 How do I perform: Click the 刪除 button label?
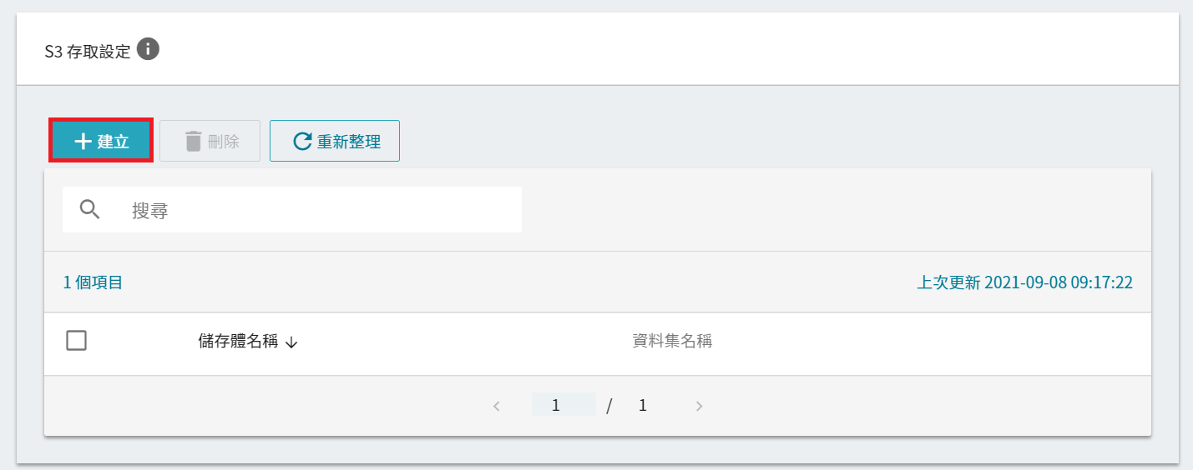click(x=224, y=142)
